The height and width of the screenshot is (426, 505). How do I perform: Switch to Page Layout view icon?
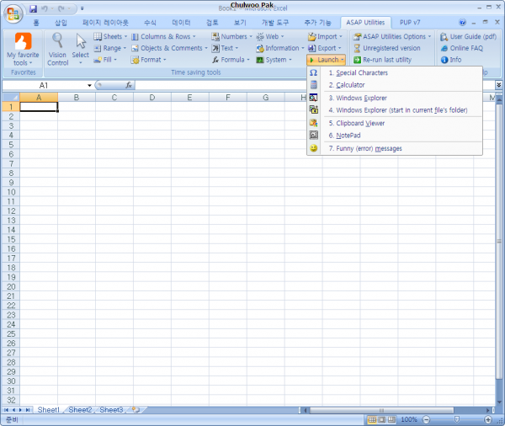point(382,419)
